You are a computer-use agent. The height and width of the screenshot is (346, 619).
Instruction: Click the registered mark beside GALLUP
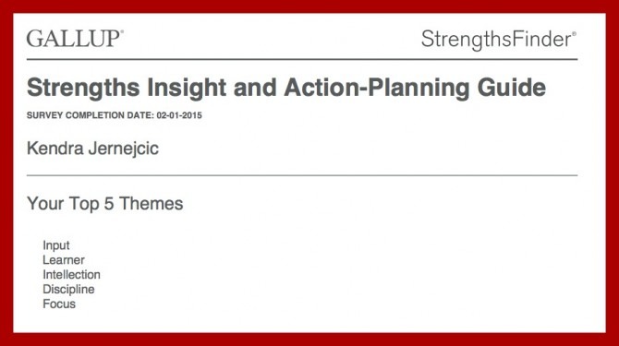122,31
